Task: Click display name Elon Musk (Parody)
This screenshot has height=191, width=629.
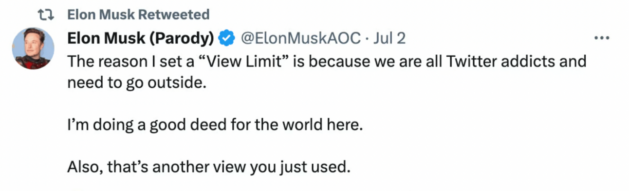Action: (141, 38)
